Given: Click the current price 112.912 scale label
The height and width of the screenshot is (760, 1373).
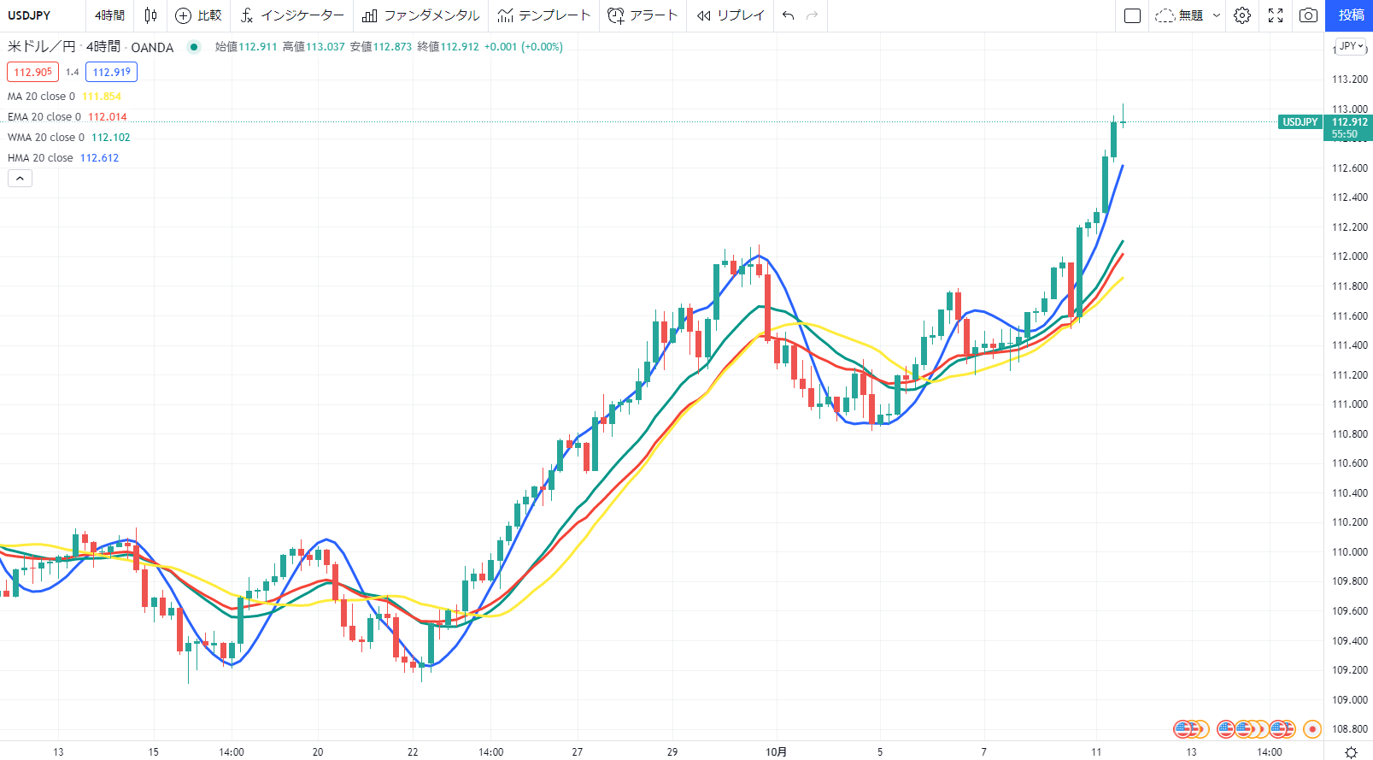Looking at the screenshot, I should click(1349, 122).
